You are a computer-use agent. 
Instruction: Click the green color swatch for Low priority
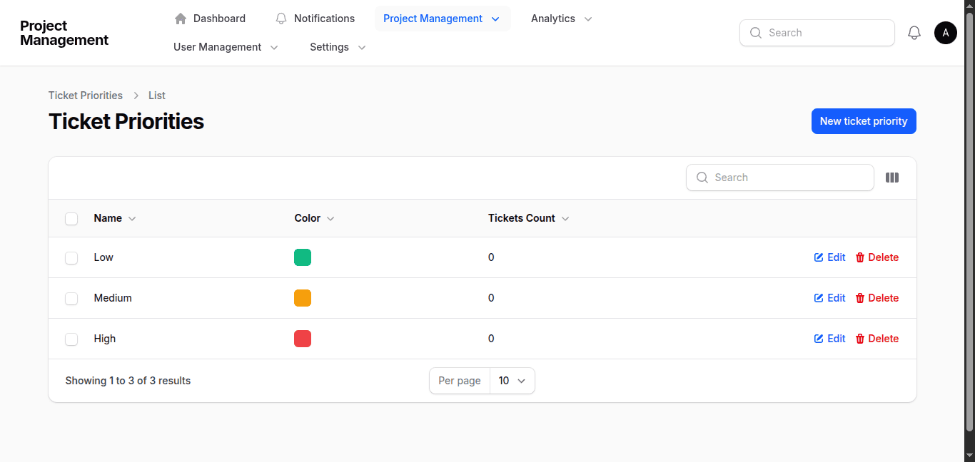[303, 257]
